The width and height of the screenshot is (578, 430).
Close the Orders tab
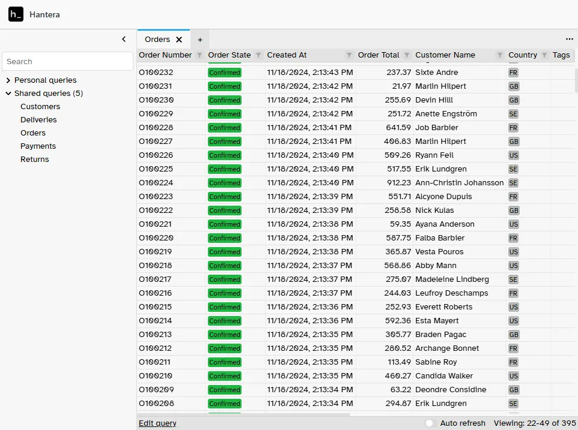[x=179, y=38]
